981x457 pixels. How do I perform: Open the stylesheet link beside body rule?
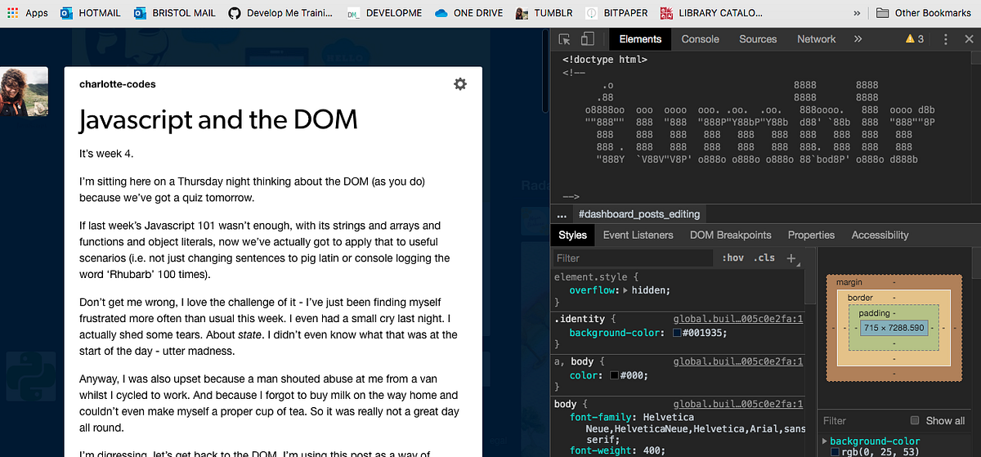738,404
